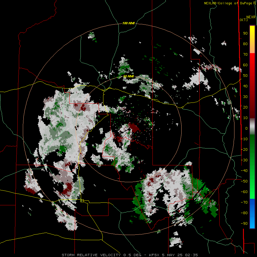This screenshot has width=257, height=257.
Task: Click the positive 40 scale value
Action: coord(245,86)
